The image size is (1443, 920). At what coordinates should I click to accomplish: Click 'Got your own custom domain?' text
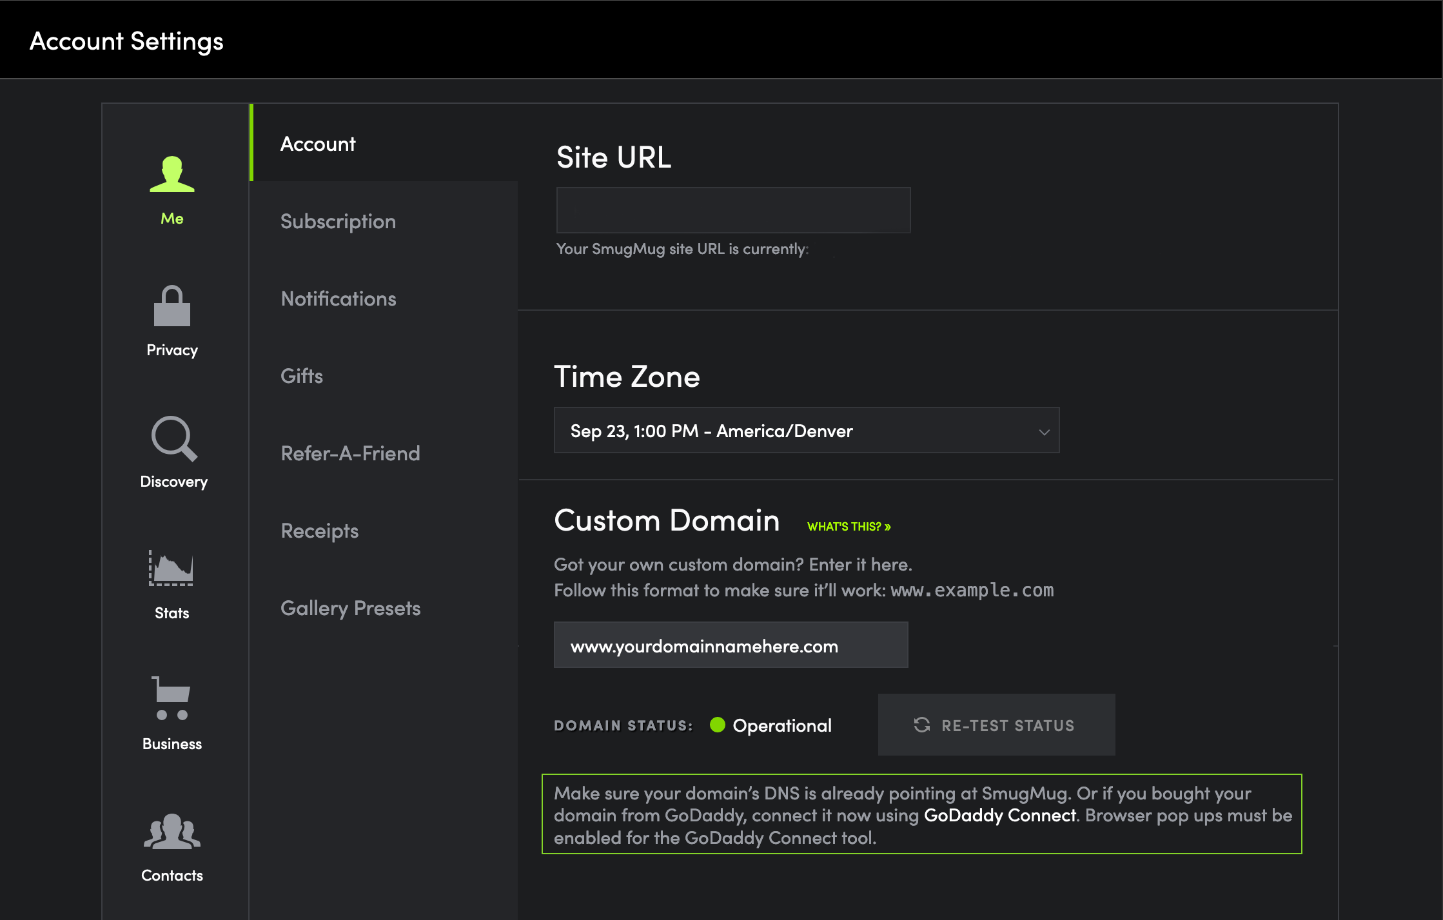679,565
